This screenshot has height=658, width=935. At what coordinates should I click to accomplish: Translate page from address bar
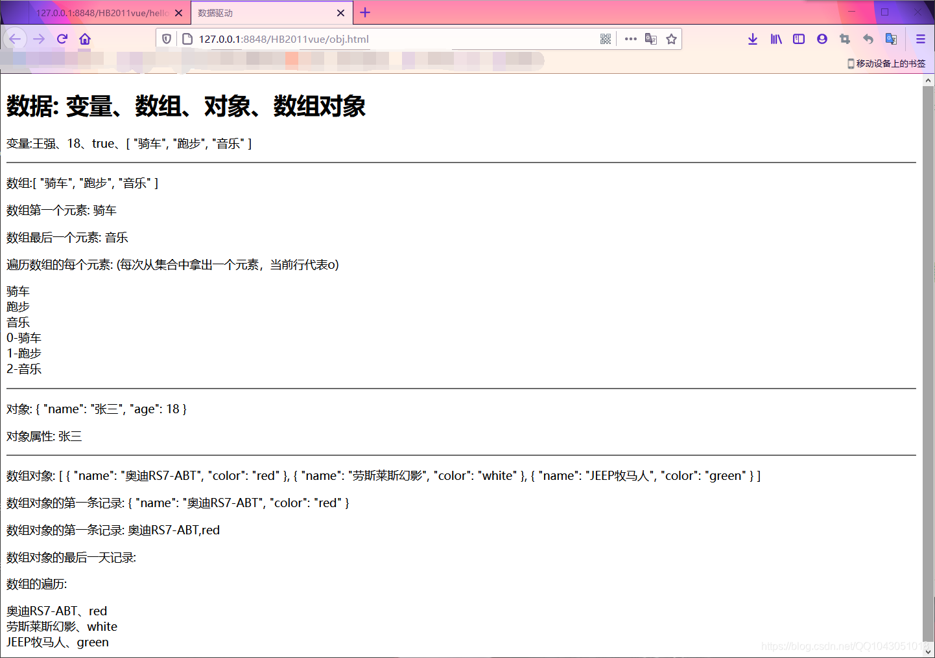pos(651,39)
